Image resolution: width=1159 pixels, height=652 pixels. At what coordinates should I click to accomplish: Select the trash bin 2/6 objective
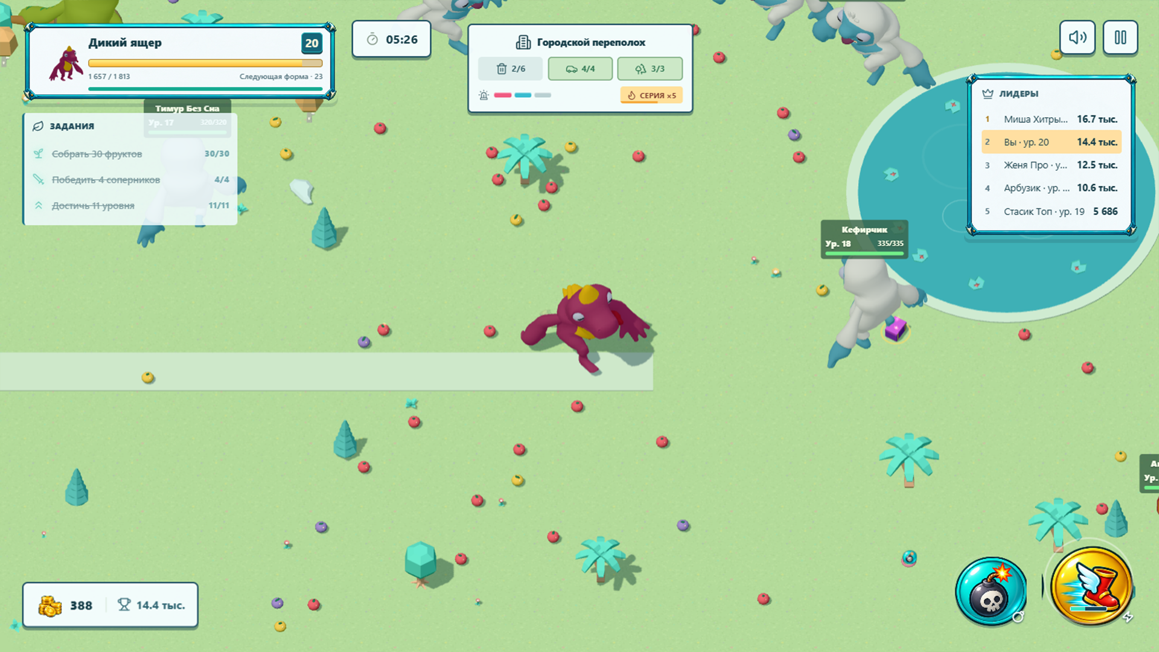click(510, 69)
